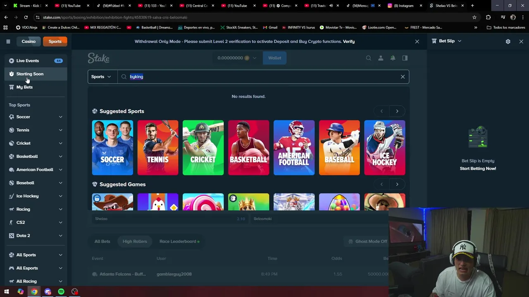Image resolution: width=529 pixels, height=297 pixels.
Task: Bookmark this page with star icon
Action: coord(474,17)
